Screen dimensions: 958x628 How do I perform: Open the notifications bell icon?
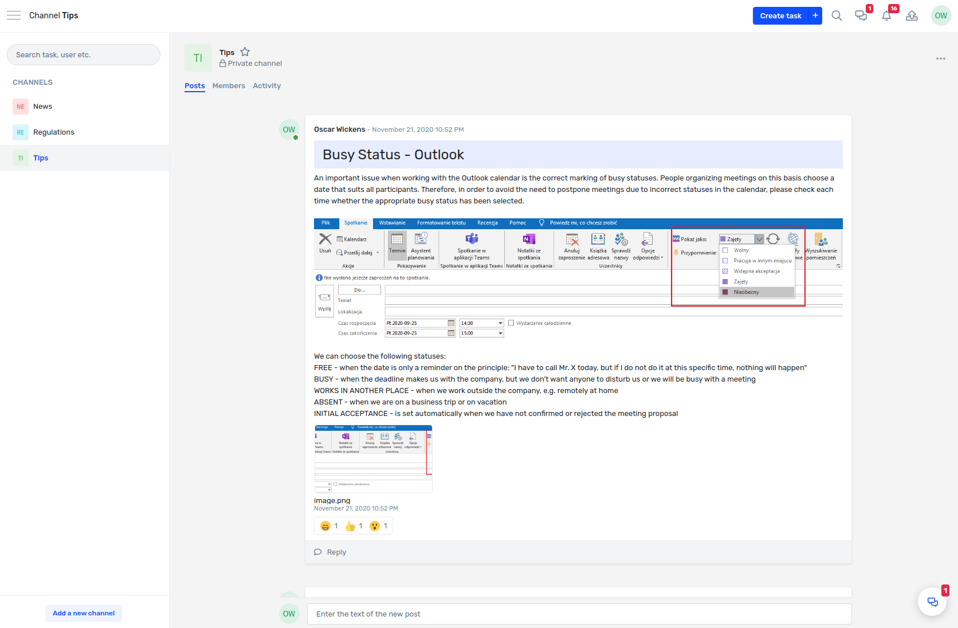pyautogui.click(x=886, y=16)
